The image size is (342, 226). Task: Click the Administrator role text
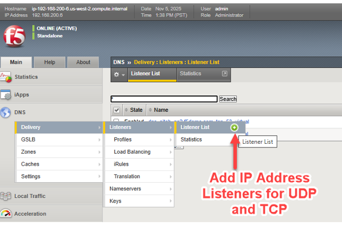[229, 15]
